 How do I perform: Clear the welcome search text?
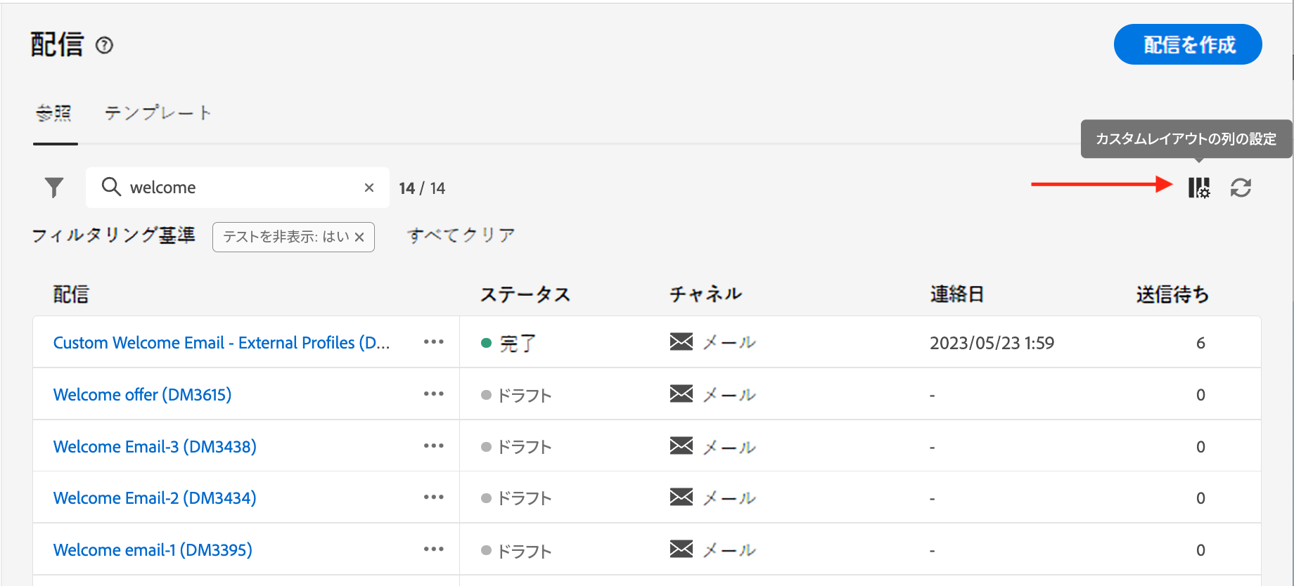pyautogui.click(x=369, y=188)
